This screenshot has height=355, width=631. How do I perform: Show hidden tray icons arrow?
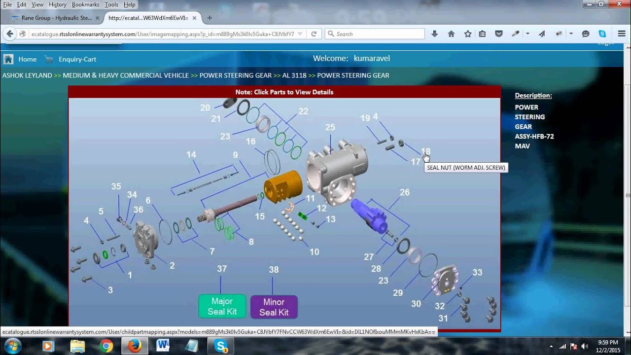pyautogui.click(x=552, y=346)
